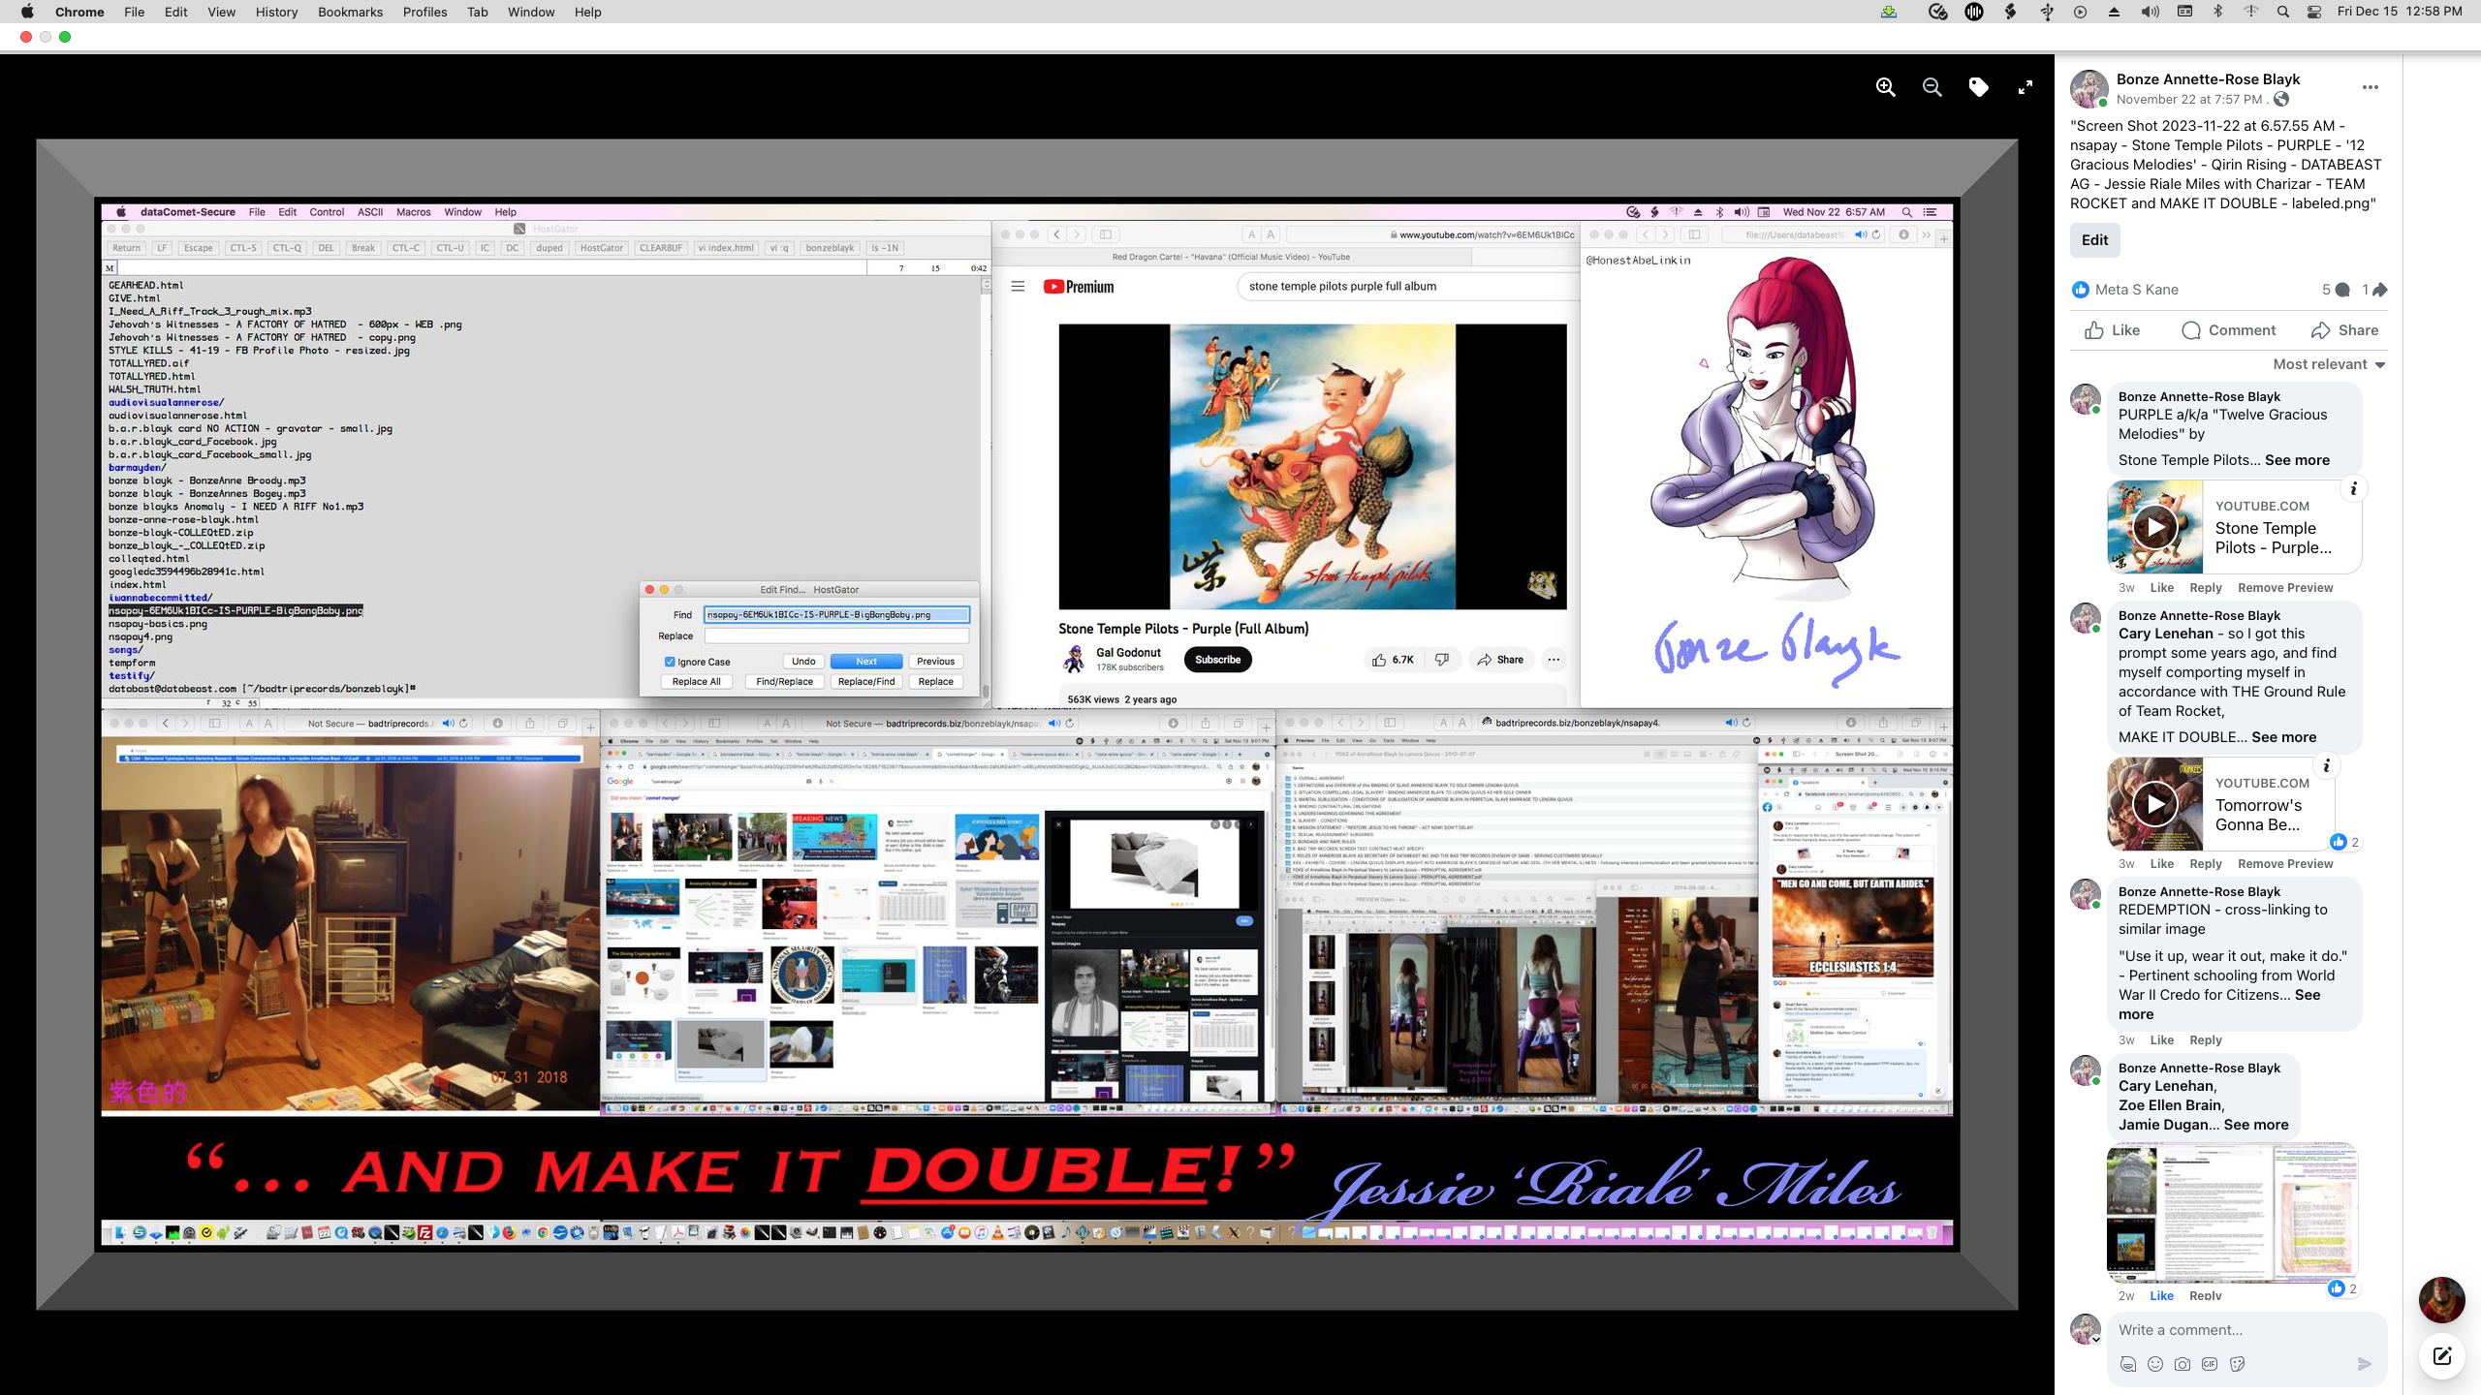Click the black waveform menu bar icon
The height and width of the screenshot is (1395, 2481).
(1974, 12)
